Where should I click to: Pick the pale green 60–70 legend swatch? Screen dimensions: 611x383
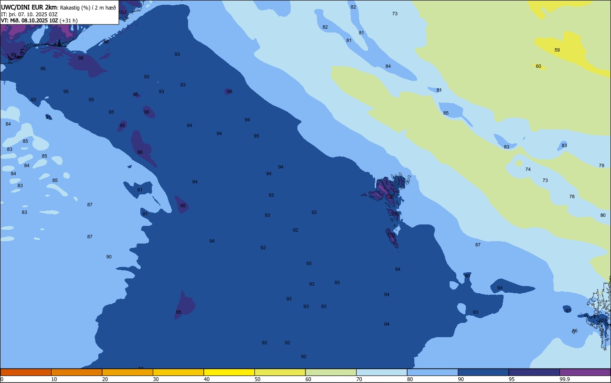[x=331, y=372]
